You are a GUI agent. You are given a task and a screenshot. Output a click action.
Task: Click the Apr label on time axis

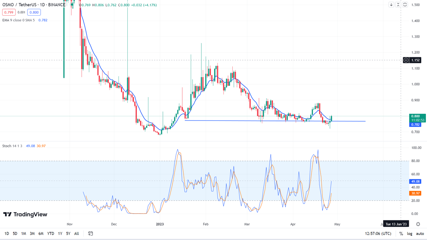[x=293, y=224]
